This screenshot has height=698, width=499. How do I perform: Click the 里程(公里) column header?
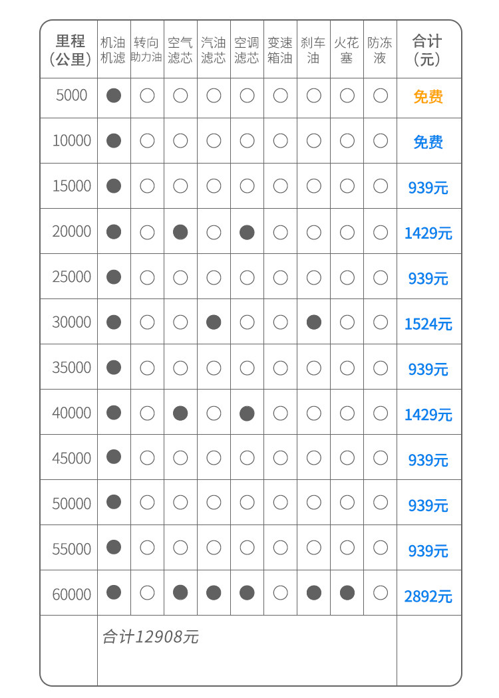coord(71,50)
